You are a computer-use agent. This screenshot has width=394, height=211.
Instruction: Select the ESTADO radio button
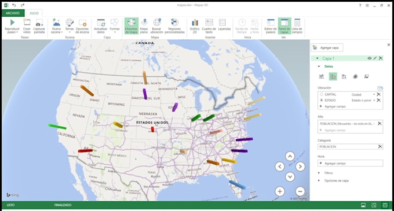pos(322,100)
